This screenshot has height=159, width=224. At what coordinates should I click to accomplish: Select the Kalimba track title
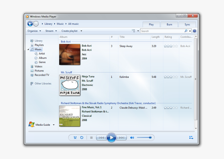[124, 77]
